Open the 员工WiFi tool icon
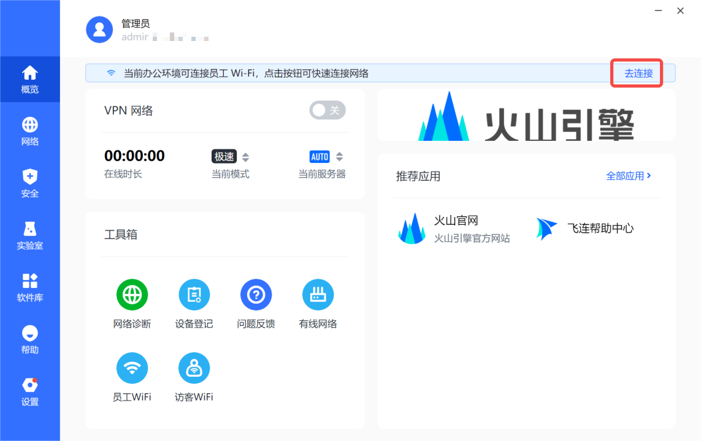The image size is (701, 441). (132, 367)
